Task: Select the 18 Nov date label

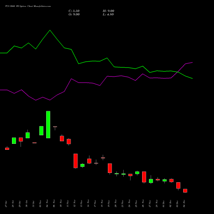Action: tap(102, 204)
